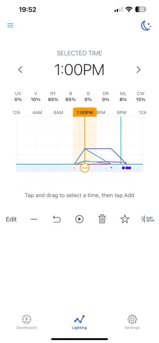Tap the minus remove point icon

34,219
